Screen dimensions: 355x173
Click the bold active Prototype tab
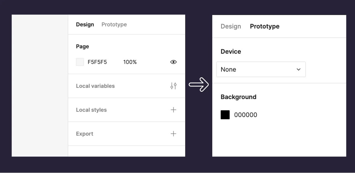pos(265,26)
